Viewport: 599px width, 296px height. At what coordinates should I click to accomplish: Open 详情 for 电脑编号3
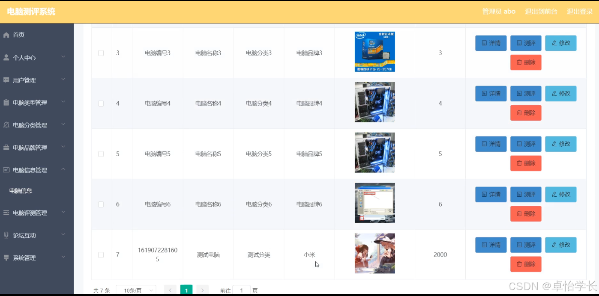pos(491,43)
